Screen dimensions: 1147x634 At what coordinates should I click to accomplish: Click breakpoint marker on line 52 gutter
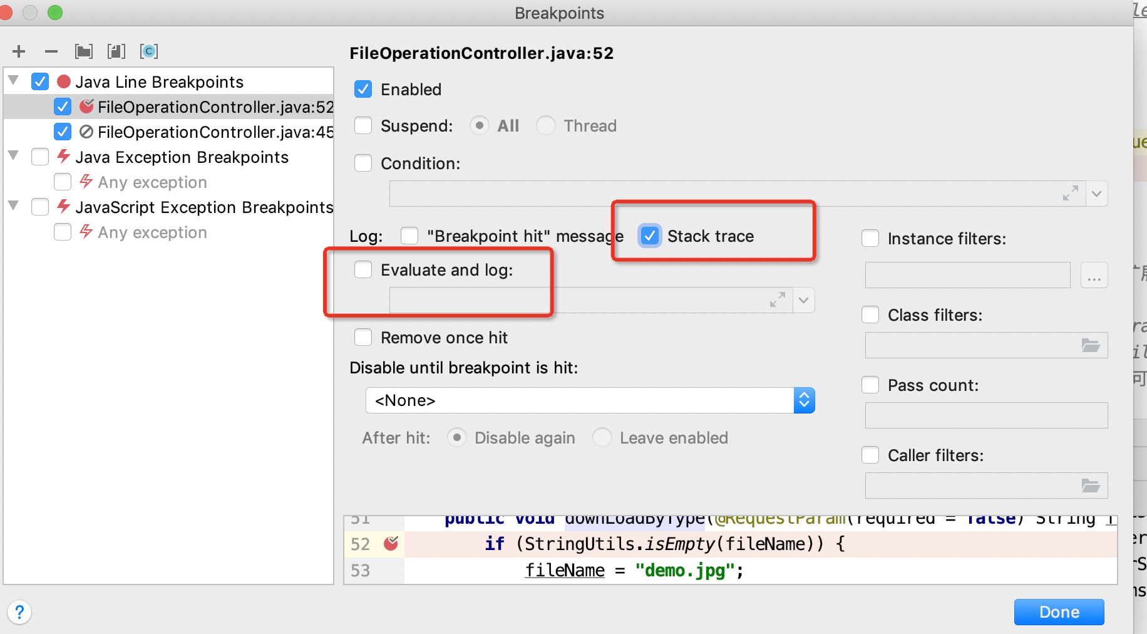(391, 543)
